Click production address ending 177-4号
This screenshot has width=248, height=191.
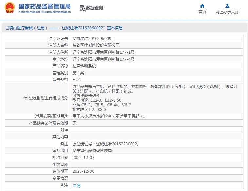point(103,59)
